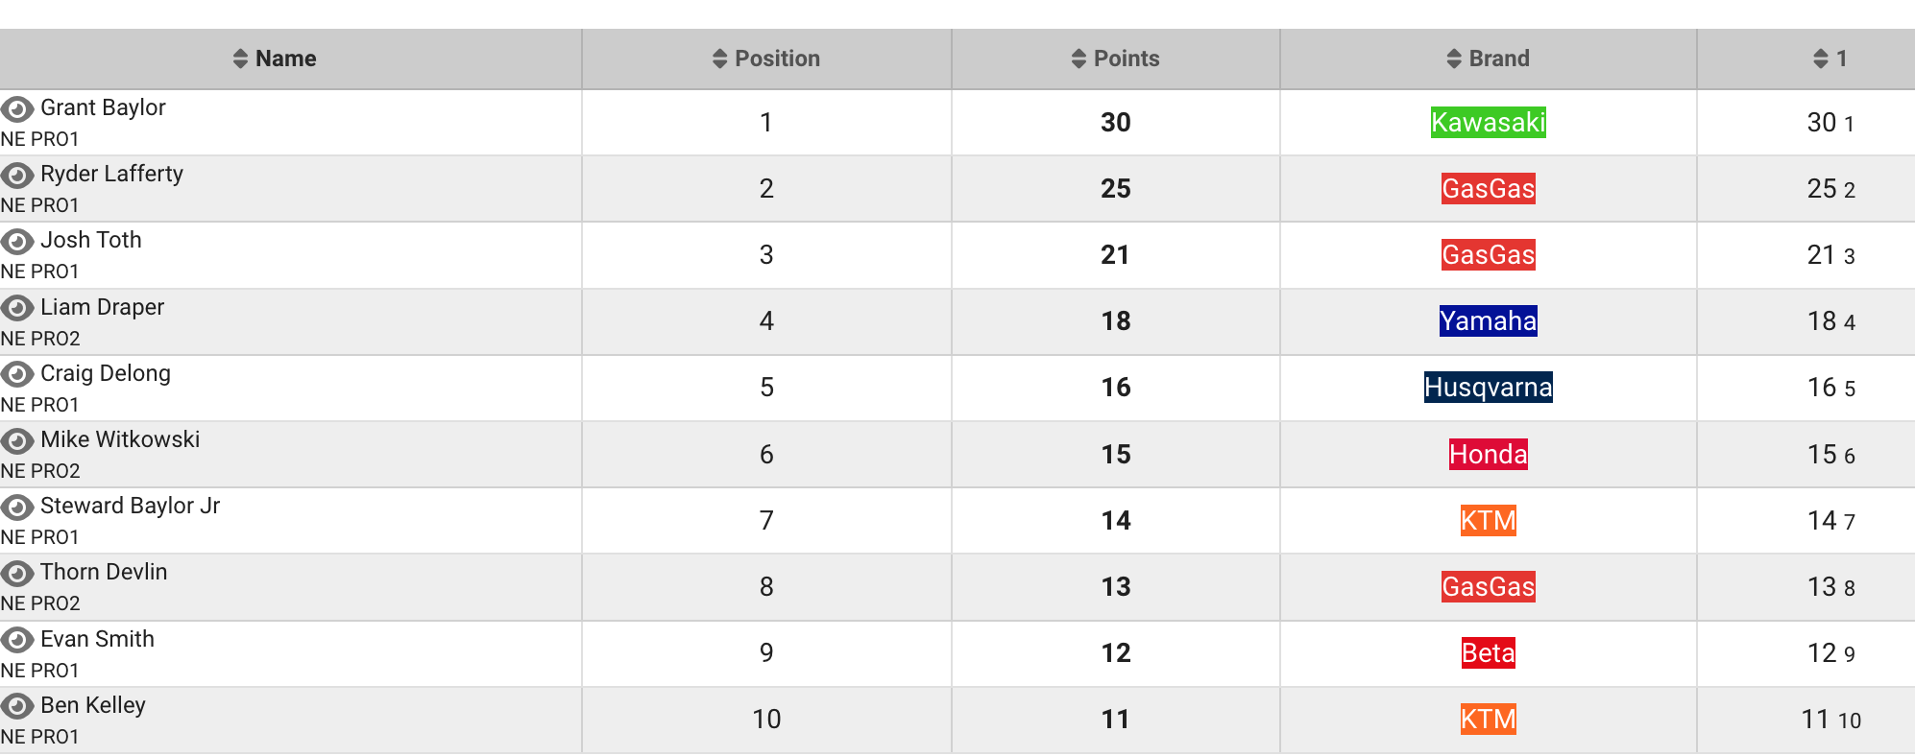This screenshot has width=1915, height=756.
Task: Click the eye icon next to Mike Witkowski
Action: (17, 440)
